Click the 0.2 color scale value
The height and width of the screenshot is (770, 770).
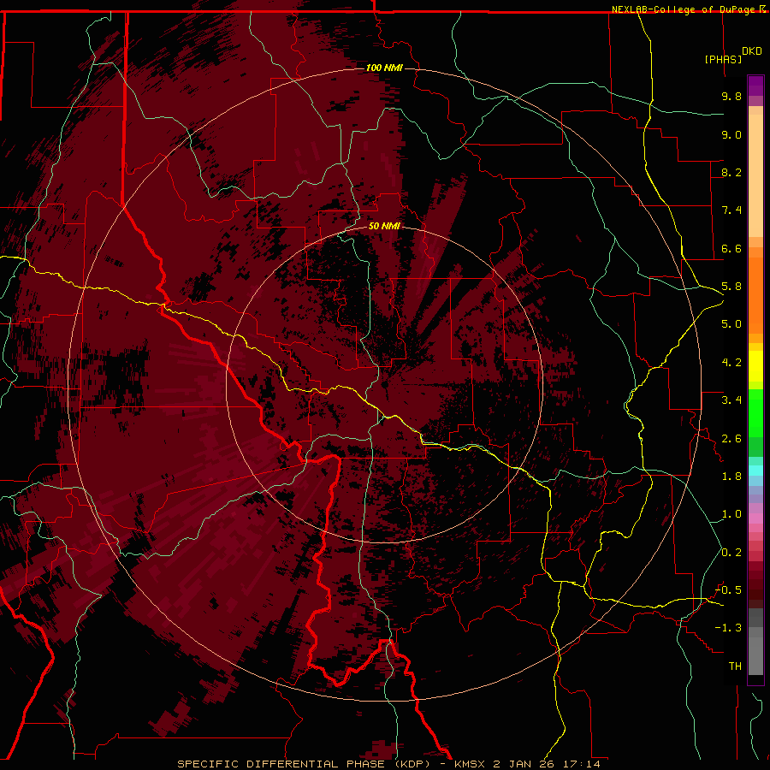(x=731, y=553)
